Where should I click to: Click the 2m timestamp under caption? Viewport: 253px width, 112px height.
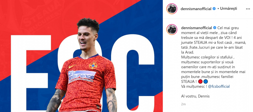[x=183, y=104]
